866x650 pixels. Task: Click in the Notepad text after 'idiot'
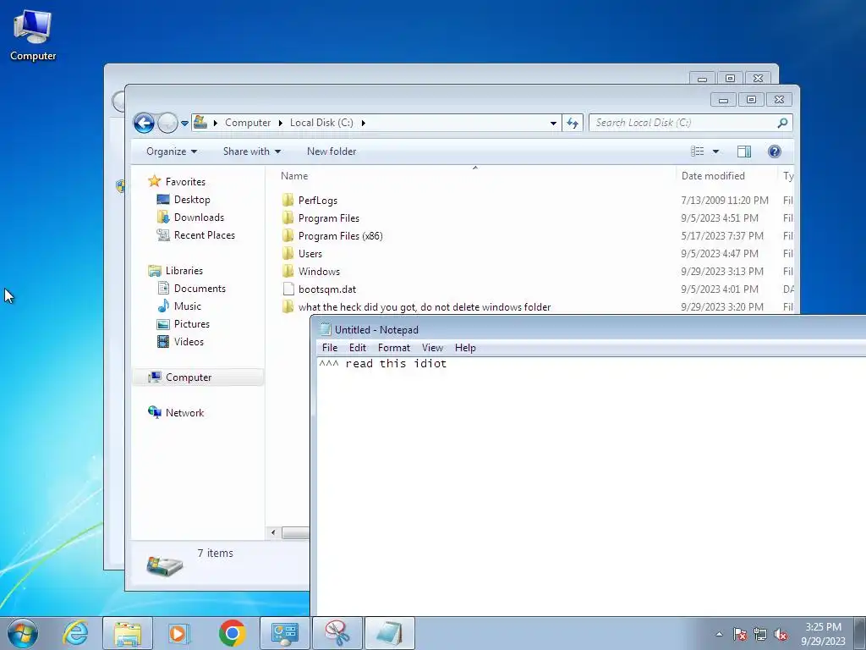pos(448,364)
